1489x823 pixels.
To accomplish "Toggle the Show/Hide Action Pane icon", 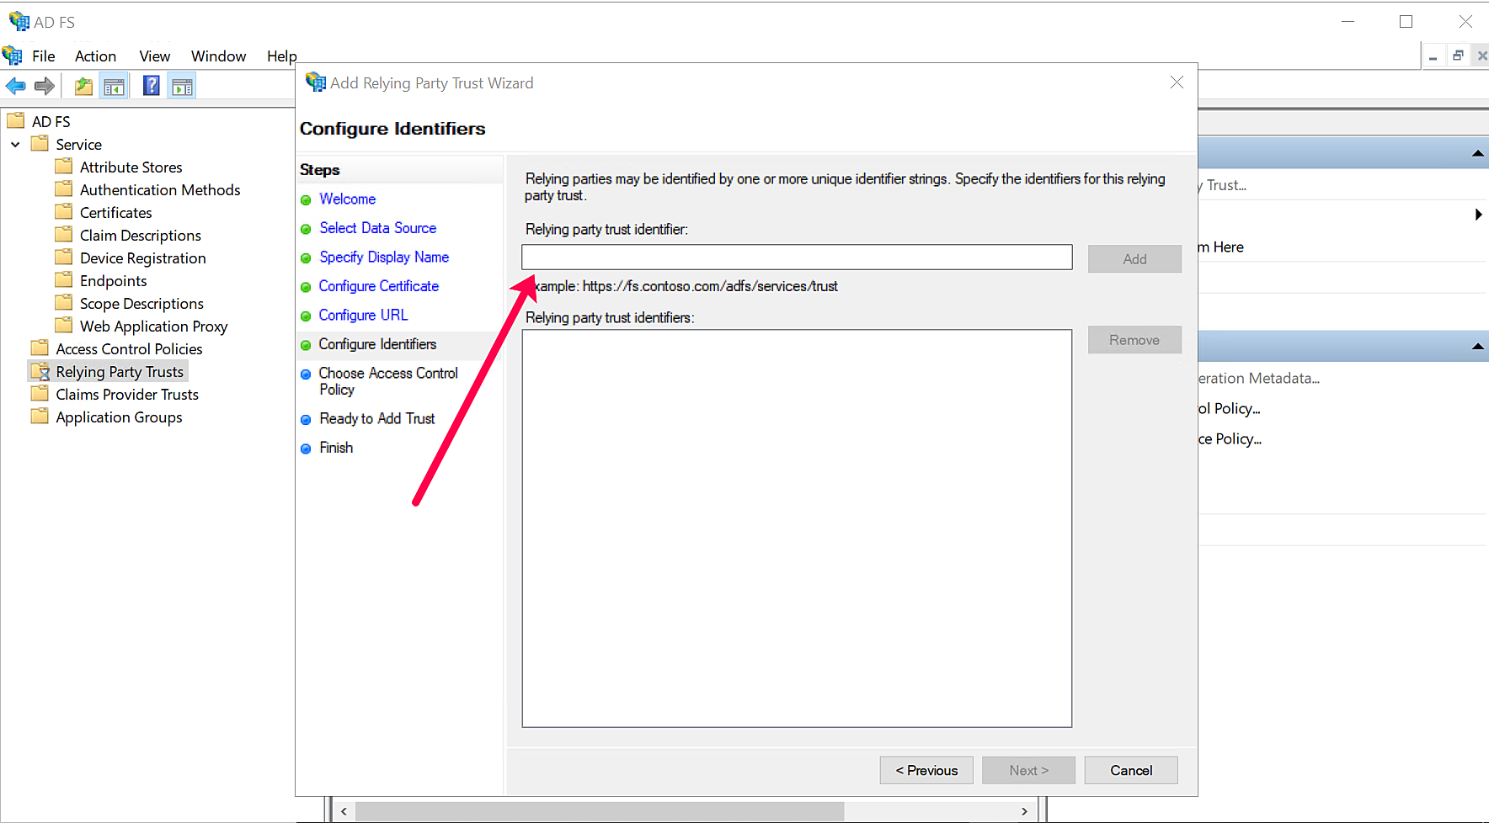I will pos(182,86).
